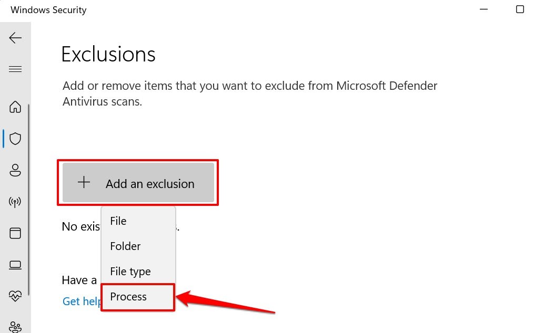Choose Folder from the exclusion menu

click(x=125, y=246)
